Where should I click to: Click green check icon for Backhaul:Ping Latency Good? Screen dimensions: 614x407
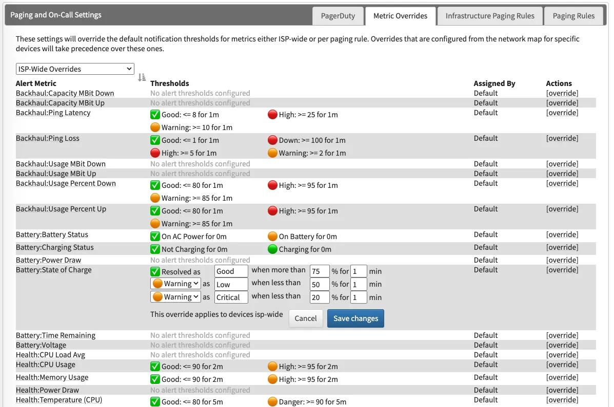(155, 115)
